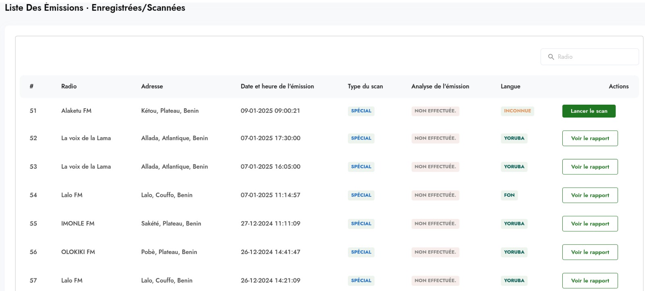The image size is (645, 291).
Task: View OLOKIKI FM report
Action: point(590,252)
